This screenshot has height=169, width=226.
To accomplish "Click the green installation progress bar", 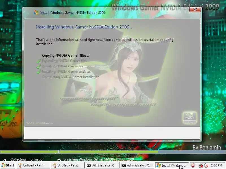I will [x=113, y=152].
